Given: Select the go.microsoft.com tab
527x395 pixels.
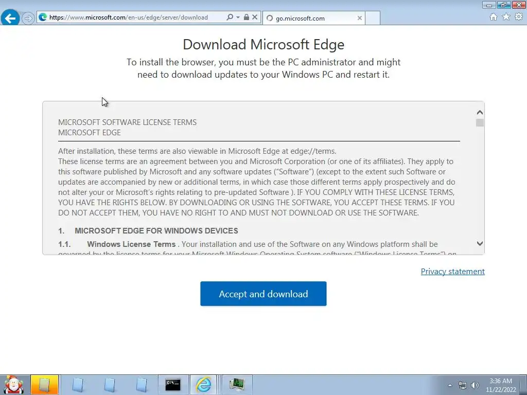Looking at the screenshot, I should 313,18.
